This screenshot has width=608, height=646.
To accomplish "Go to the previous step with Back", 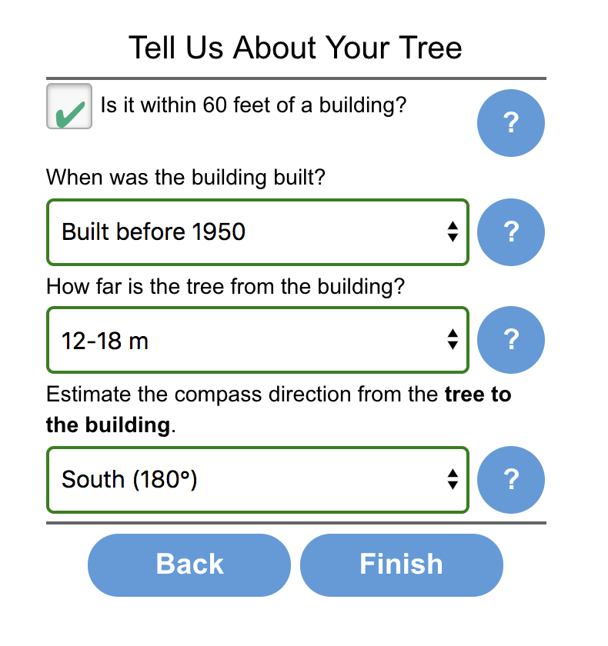I will coord(189,564).
